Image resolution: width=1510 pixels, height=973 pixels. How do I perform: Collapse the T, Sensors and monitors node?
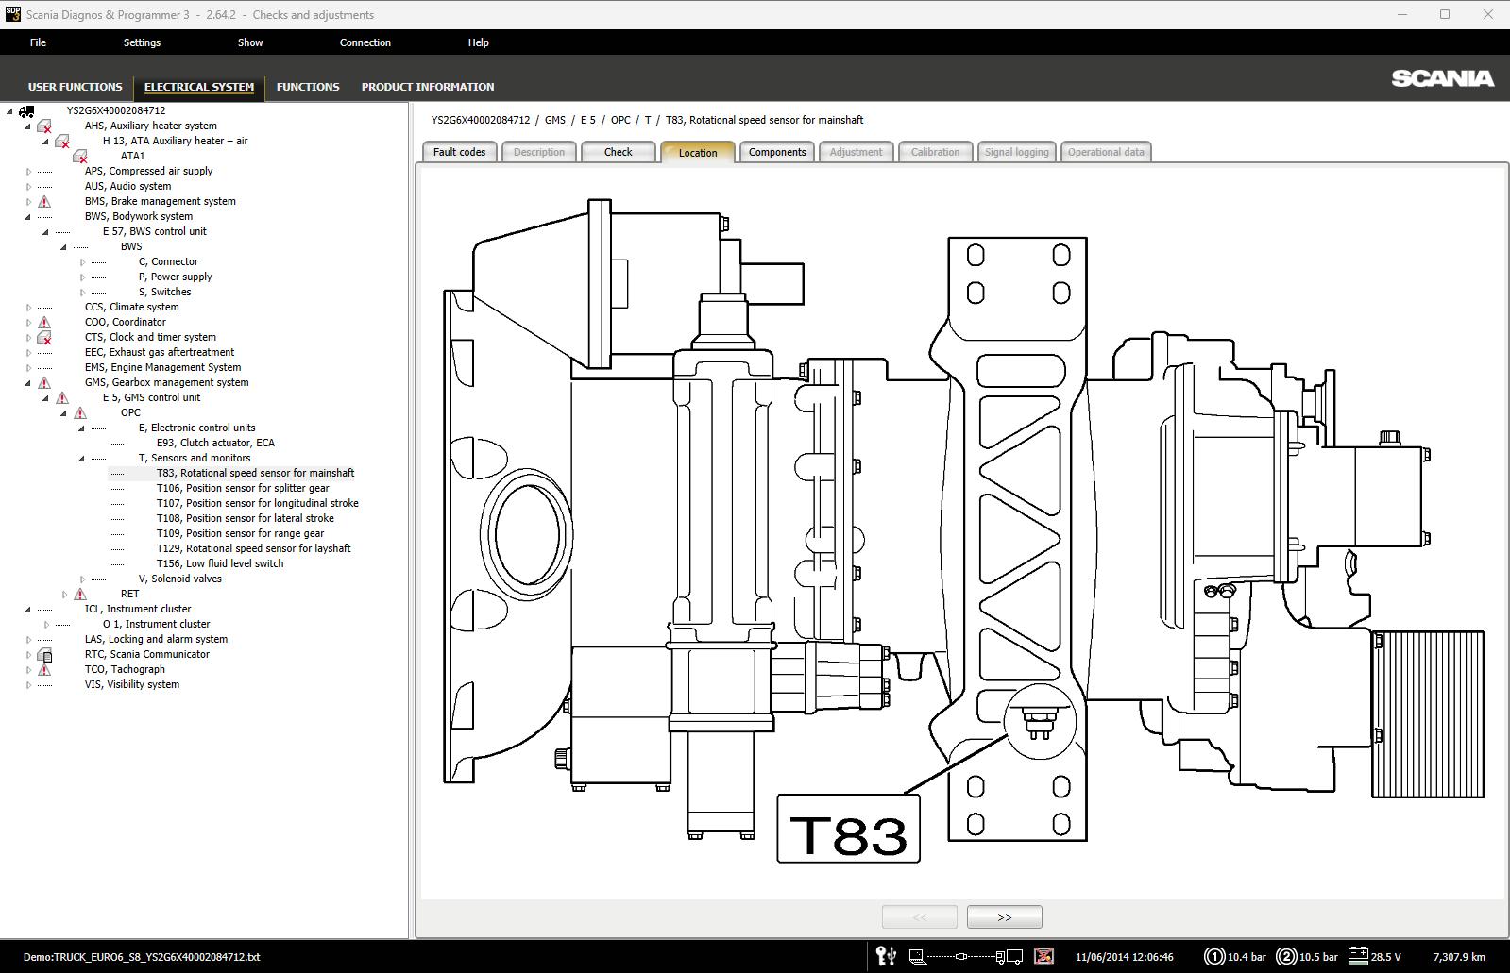pyautogui.click(x=81, y=459)
